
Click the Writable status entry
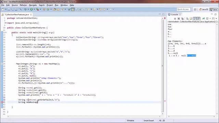pyautogui.click(x=130, y=121)
